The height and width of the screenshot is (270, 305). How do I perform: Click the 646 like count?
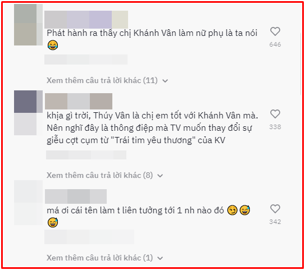tap(275, 44)
